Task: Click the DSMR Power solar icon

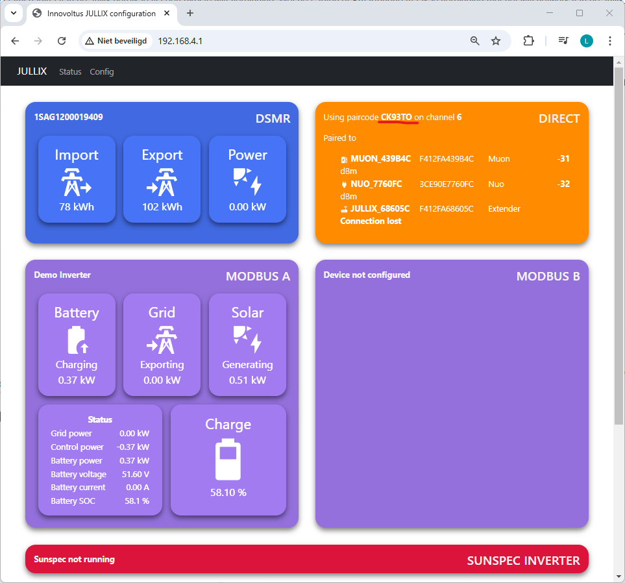Action: point(247,182)
